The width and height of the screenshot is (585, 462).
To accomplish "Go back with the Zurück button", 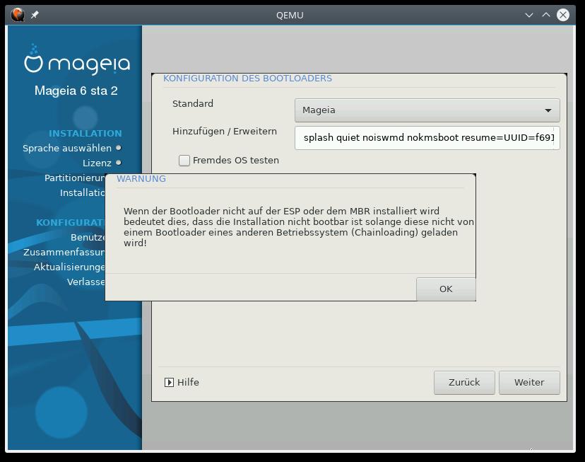I will [464, 383].
